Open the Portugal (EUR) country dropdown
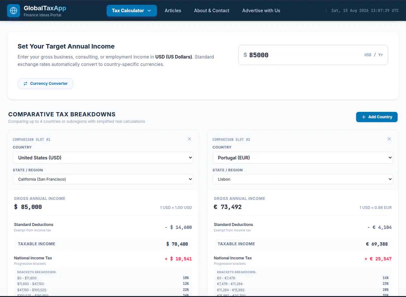406x297 pixels. pyautogui.click(x=303, y=158)
